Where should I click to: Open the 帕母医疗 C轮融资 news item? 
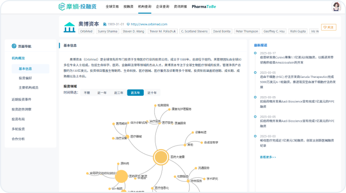pyautogui.click(x=297, y=143)
